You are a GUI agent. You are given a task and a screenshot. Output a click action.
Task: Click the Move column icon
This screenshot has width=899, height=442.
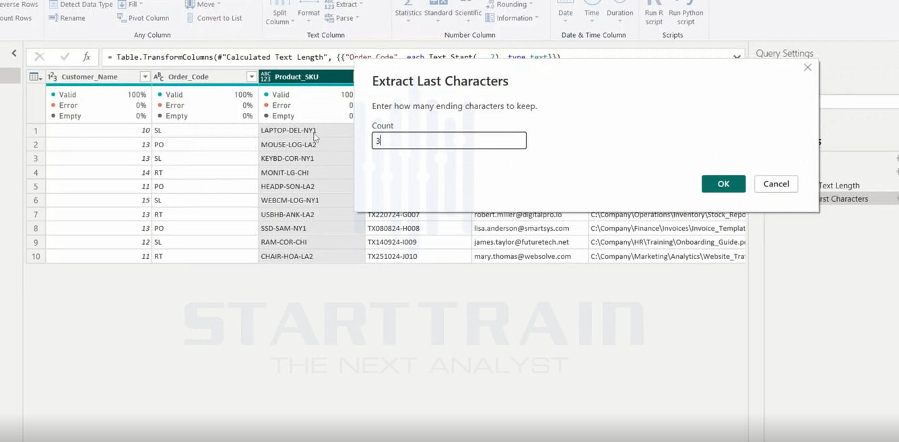[x=191, y=5]
